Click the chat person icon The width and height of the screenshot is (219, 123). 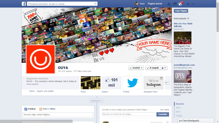point(180,121)
